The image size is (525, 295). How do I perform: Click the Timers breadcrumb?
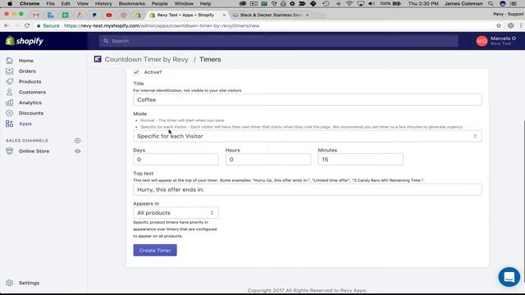pos(210,59)
